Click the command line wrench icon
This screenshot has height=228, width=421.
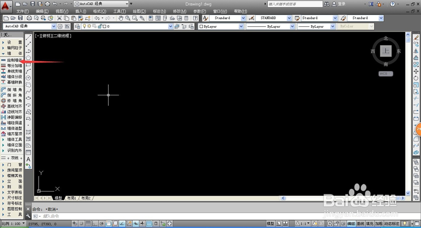[x=28, y=216]
